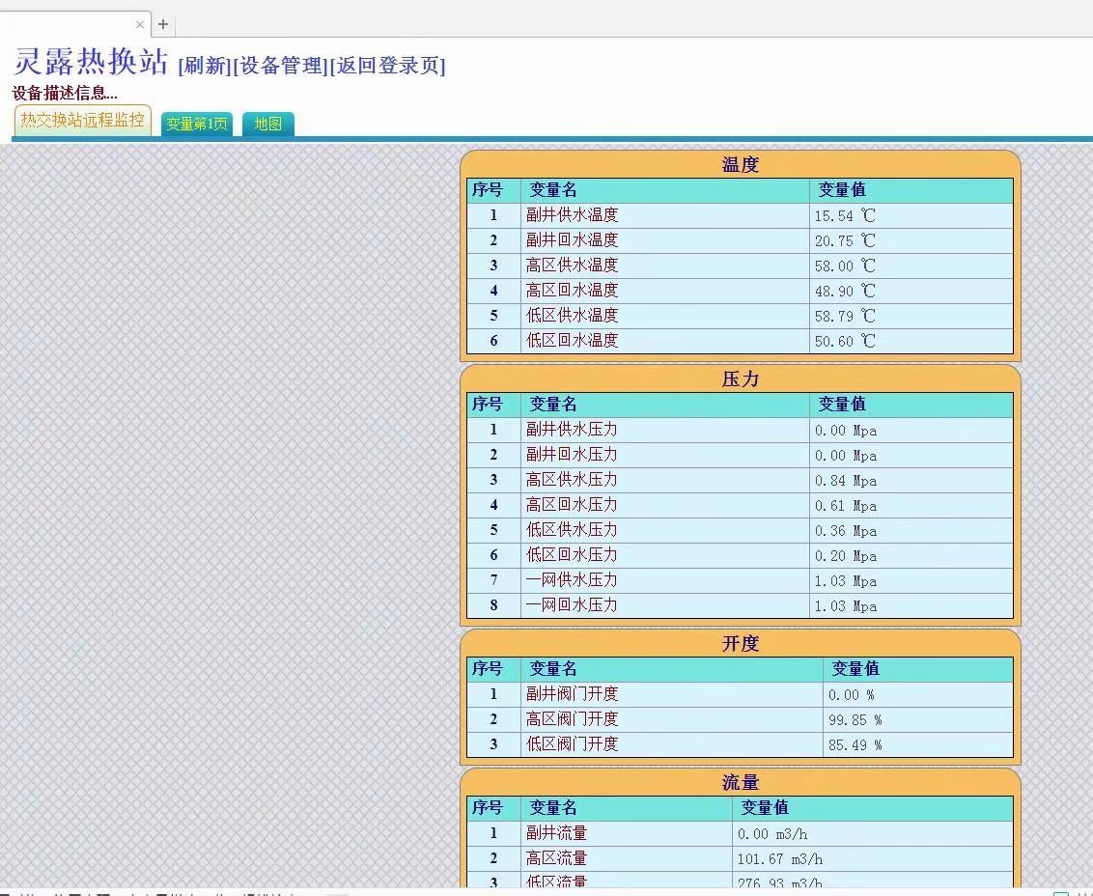Screen dimensions: 1093x896
Task: Click the 灵露热换站 page title
Action: click(92, 62)
